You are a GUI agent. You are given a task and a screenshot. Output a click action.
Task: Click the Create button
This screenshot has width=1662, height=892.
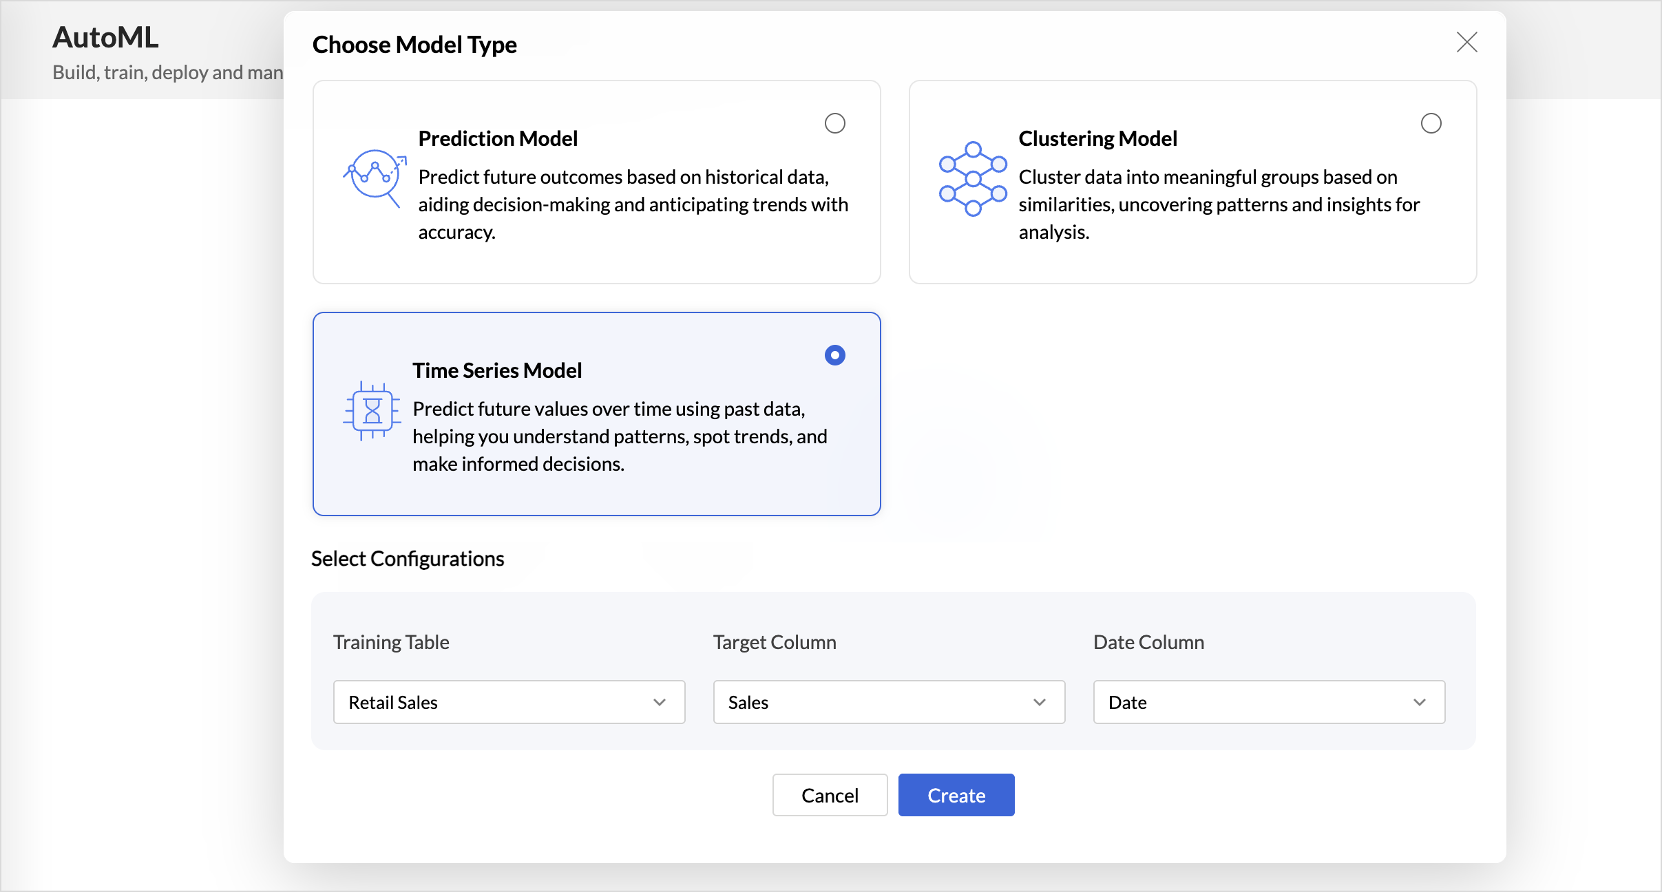point(956,795)
